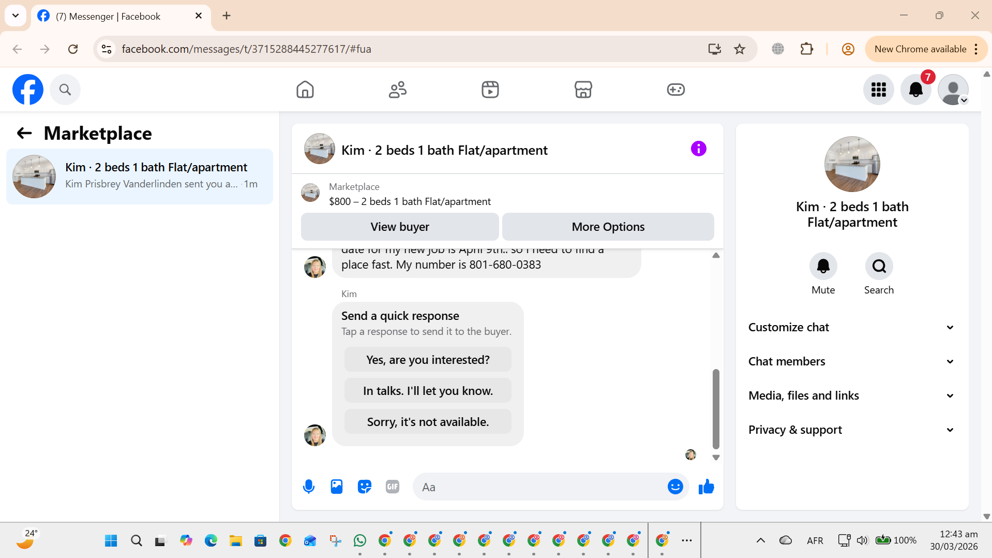
Task: Click the listing thumbnail in chat header
Action: (320, 149)
